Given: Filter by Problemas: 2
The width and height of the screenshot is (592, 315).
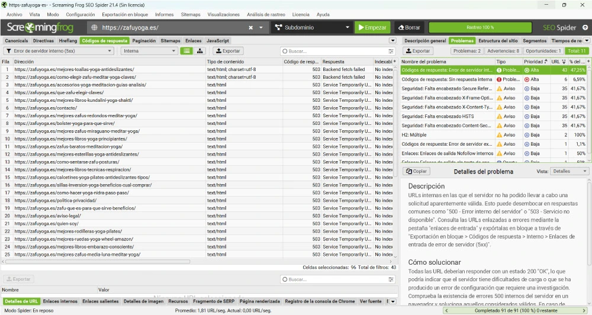Looking at the screenshot, I should pos(466,51).
